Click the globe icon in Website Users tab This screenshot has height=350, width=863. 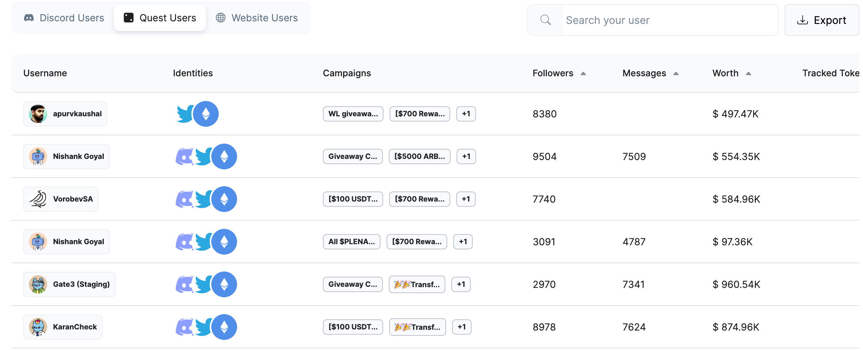coord(221,18)
